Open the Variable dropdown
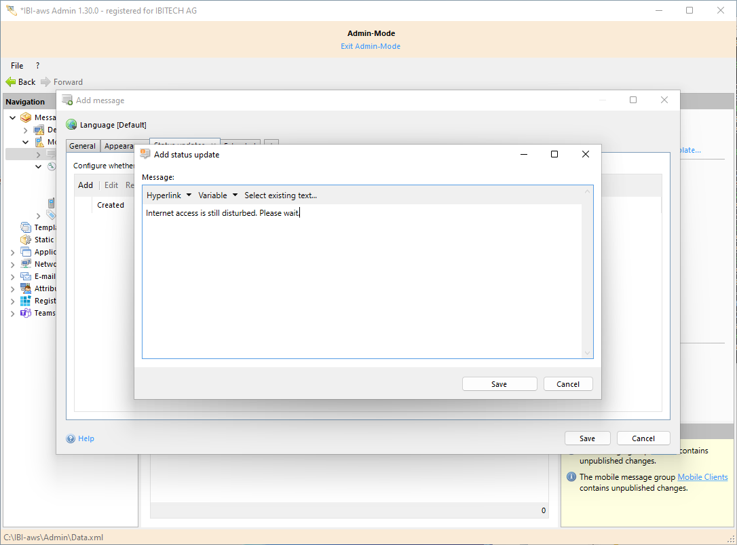737x545 pixels. click(218, 195)
